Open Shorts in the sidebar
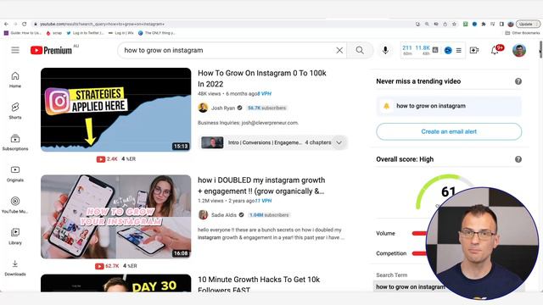This screenshot has height=305, width=543. pyautogui.click(x=15, y=111)
